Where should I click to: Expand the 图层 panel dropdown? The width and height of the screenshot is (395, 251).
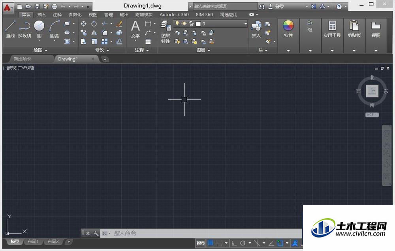[x=203, y=50]
